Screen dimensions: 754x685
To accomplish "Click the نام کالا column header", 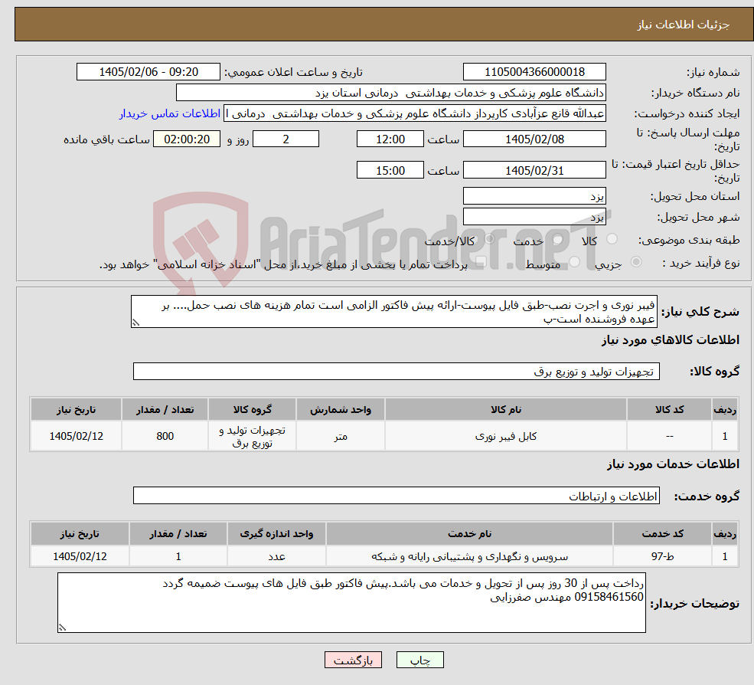I will tap(505, 409).
